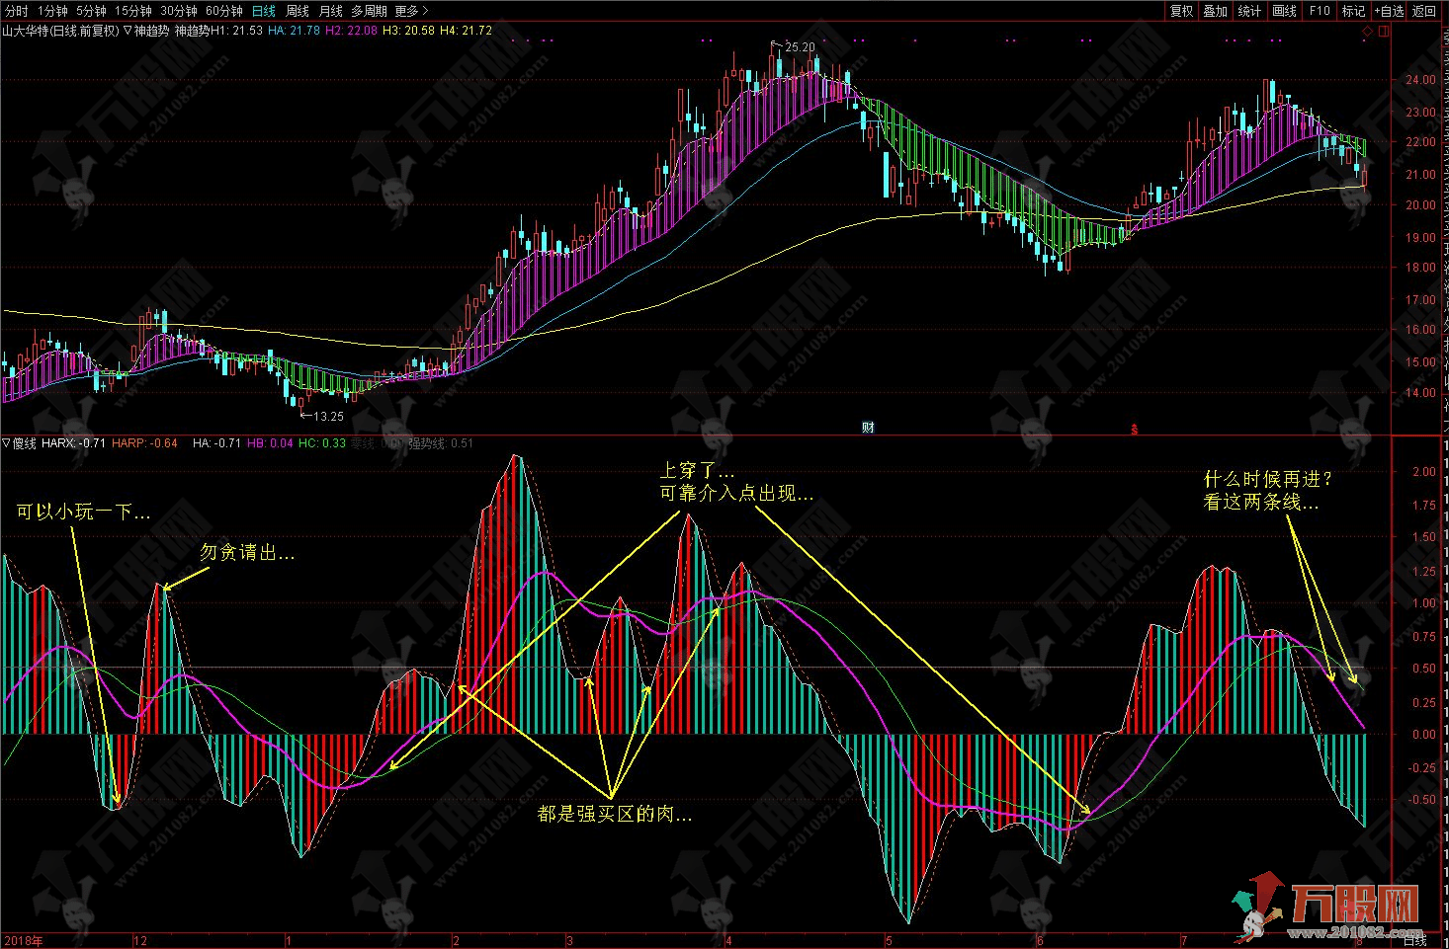Click the 25.20 high price label
Viewport: 1449px width, 949px height.
pos(801,46)
